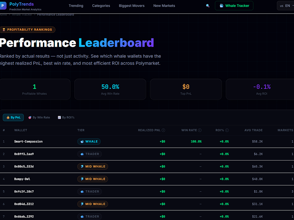Click the target icon in By Win Rate tab
Image resolution: width=294 pixels, height=220 pixels.
30,118
